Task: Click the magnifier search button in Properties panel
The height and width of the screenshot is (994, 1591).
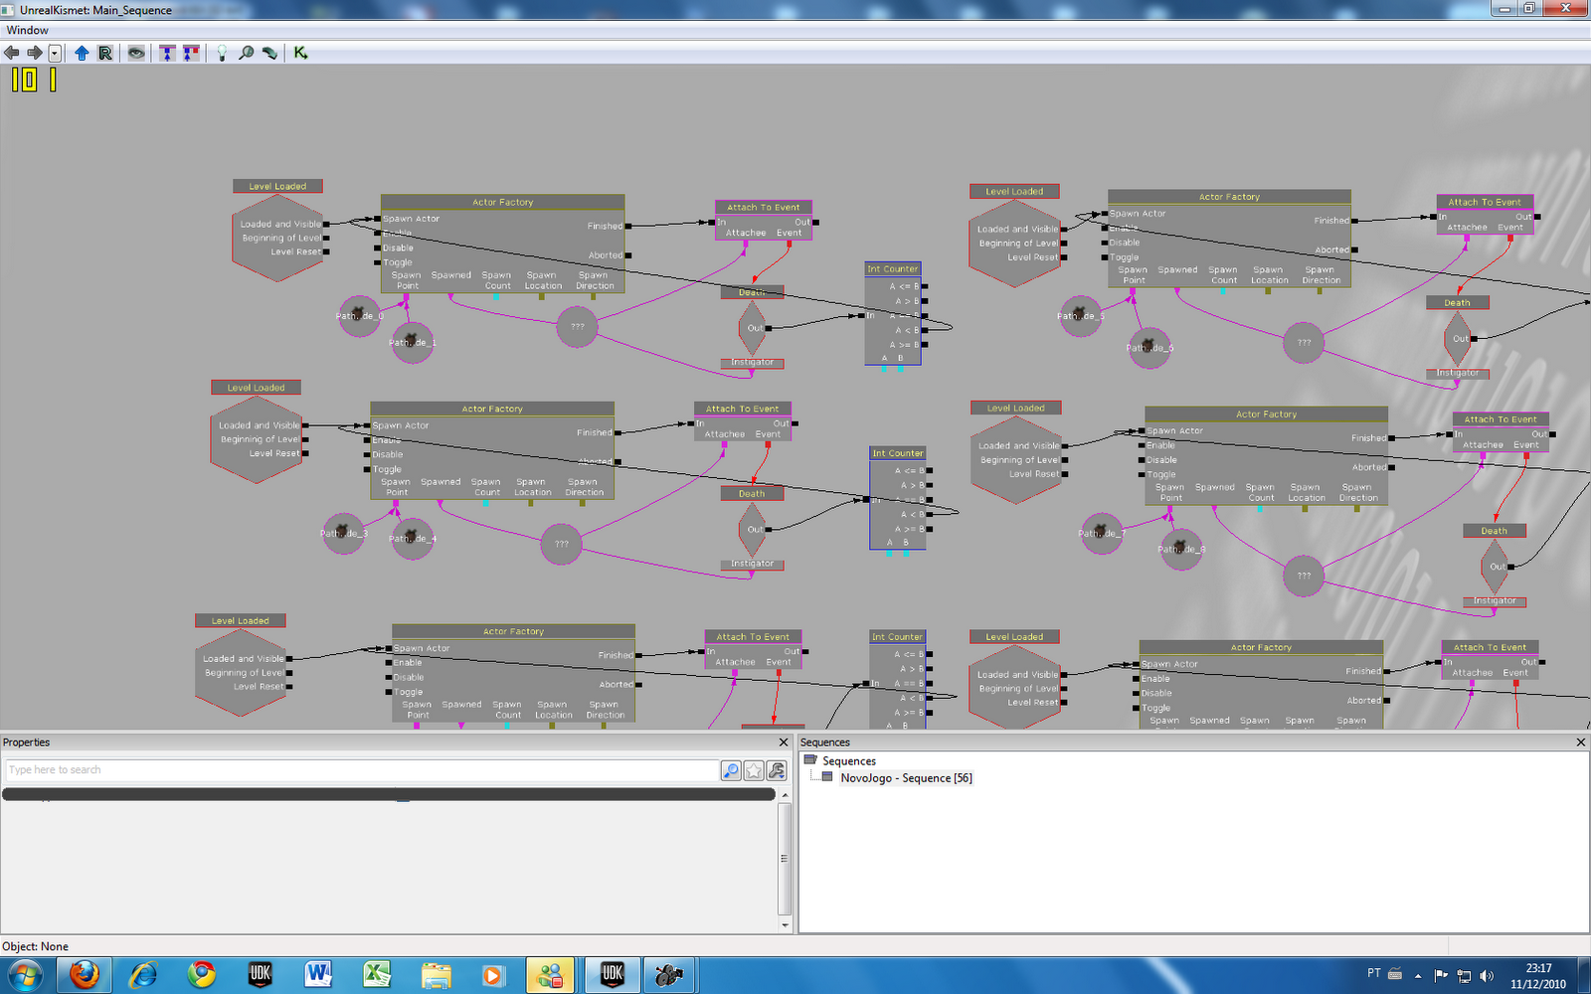Action: coord(731,770)
